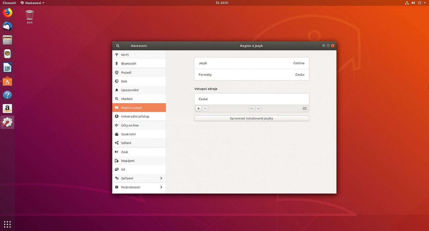429x231 pixels.
Task: Select the České input source
Action: coord(252,99)
